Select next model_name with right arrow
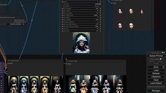 coord(24,24)
